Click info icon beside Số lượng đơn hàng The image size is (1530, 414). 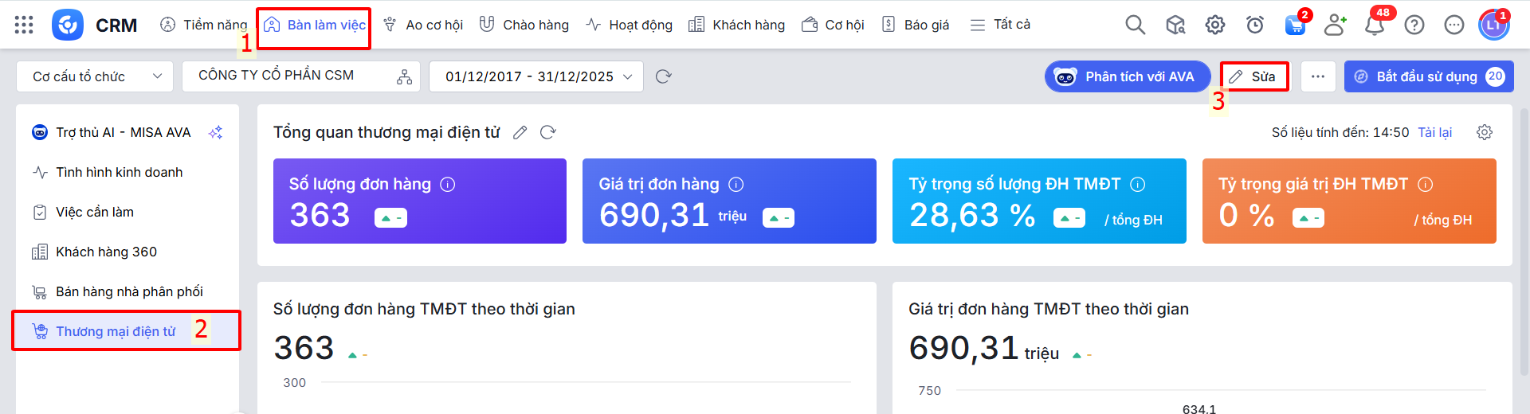(448, 184)
